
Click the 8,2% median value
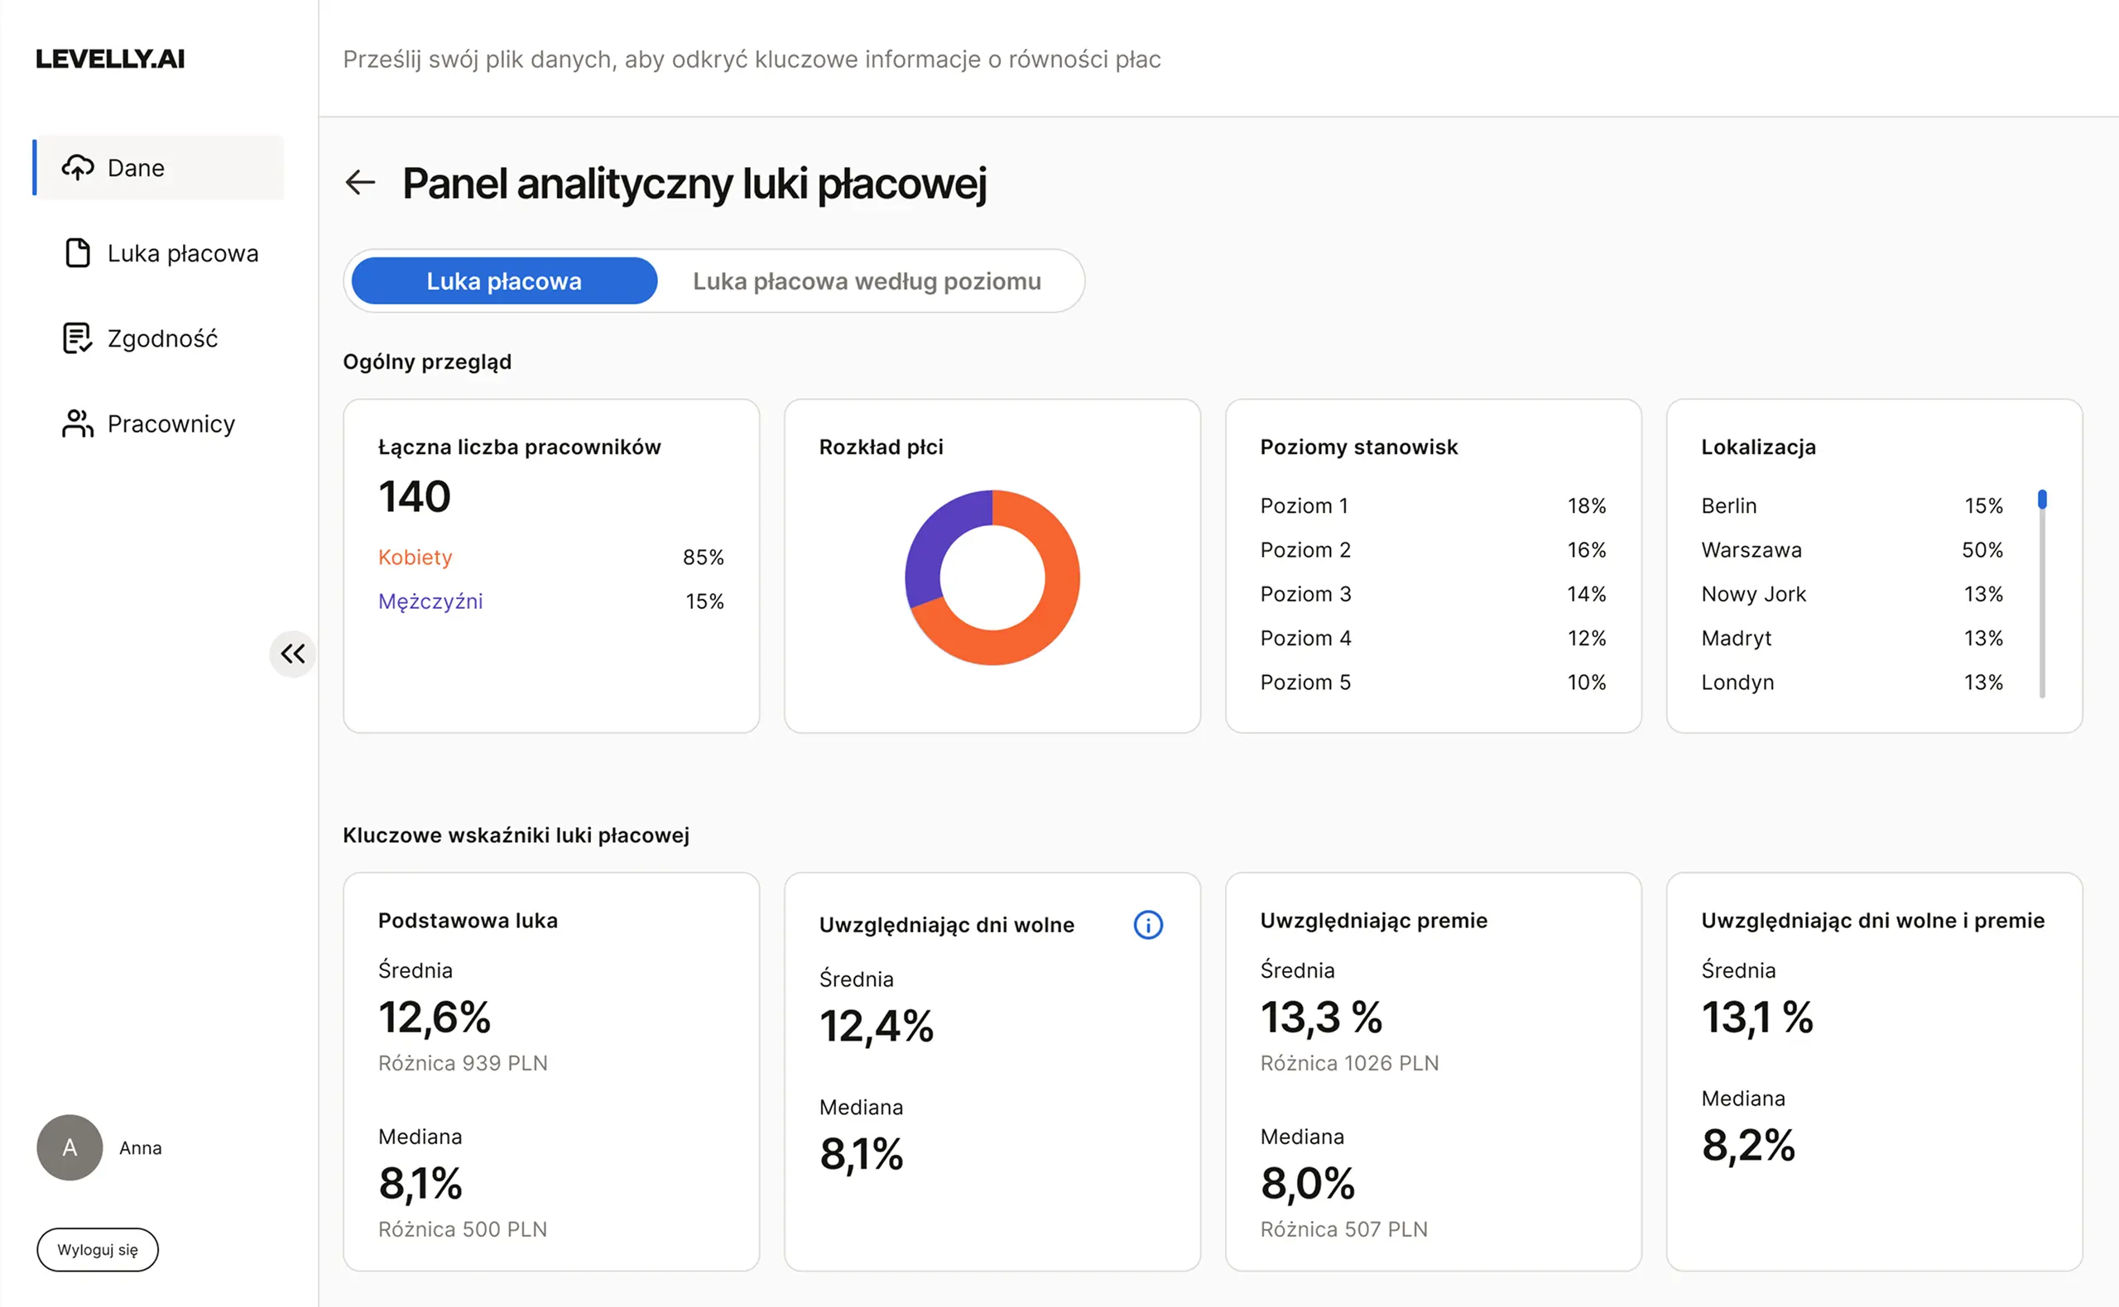pos(1748,1146)
